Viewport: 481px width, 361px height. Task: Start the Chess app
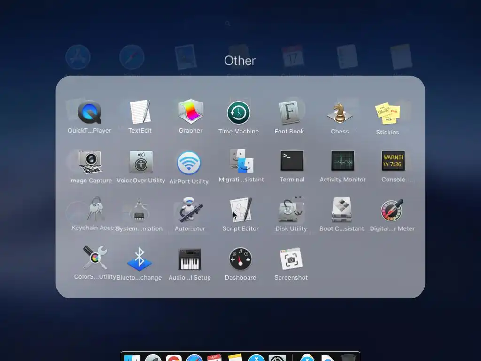(340, 113)
